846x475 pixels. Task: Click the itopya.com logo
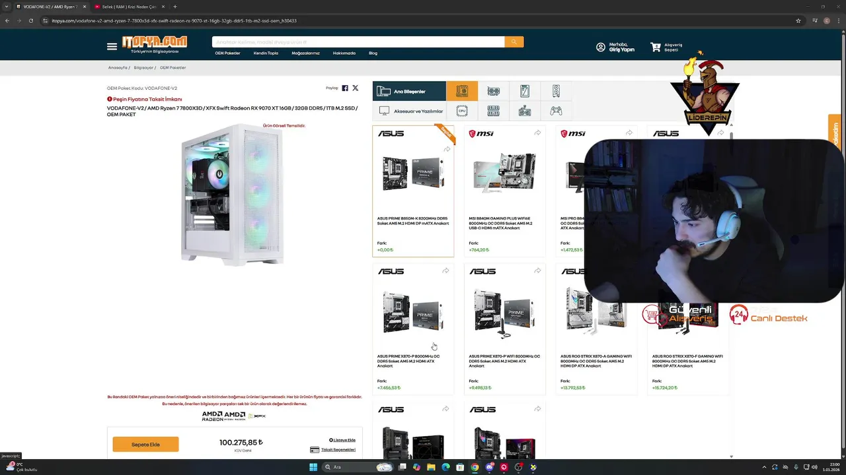(x=154, y=43)
